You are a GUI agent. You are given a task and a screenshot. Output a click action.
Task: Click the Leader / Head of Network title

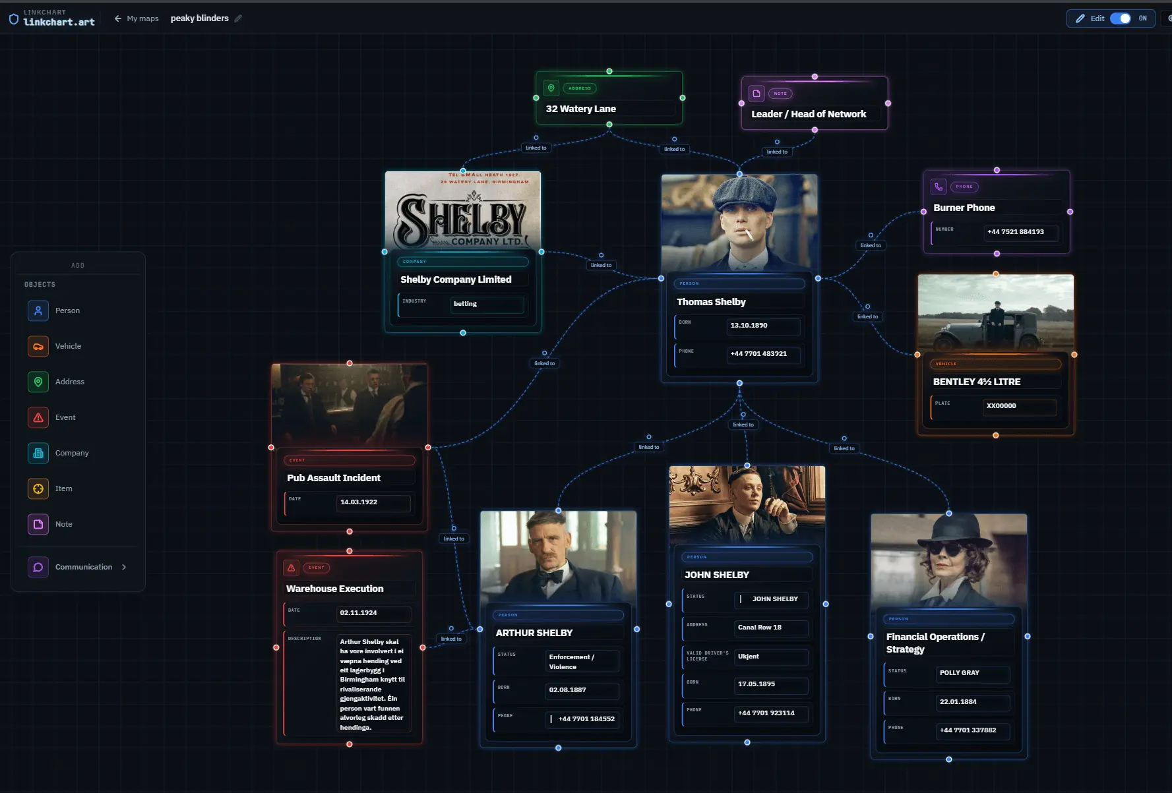(809, 114)
